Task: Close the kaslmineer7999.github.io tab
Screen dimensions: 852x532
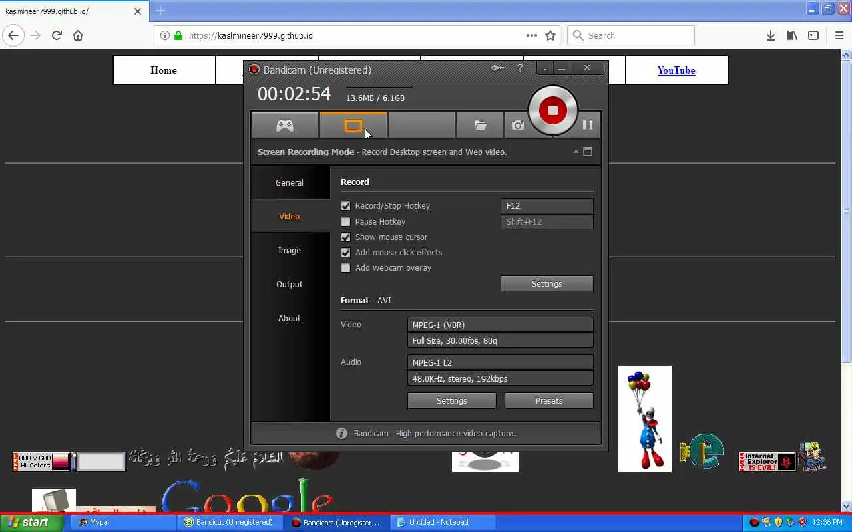Action: click(138, 11)
